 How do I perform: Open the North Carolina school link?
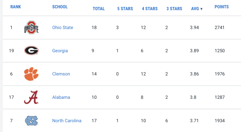pos(67,121)
